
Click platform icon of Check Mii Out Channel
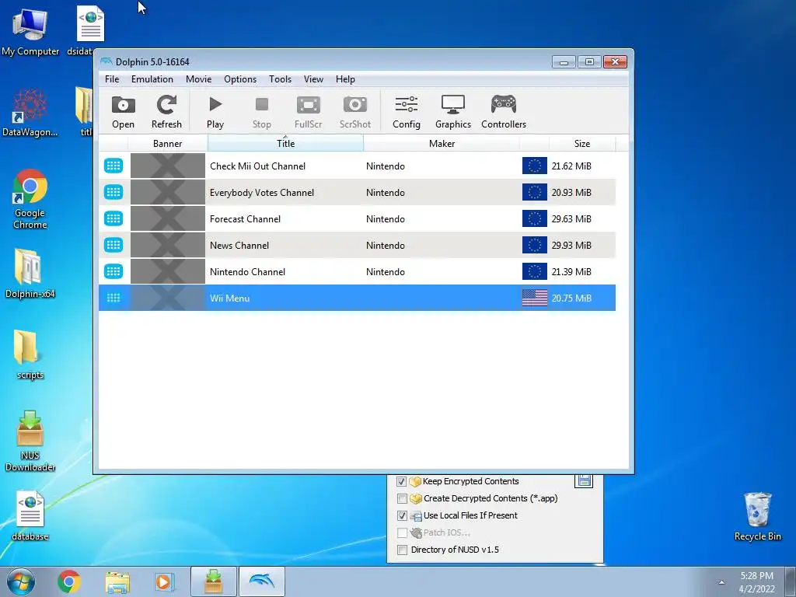pyautogui.click(x=113, y=166)
